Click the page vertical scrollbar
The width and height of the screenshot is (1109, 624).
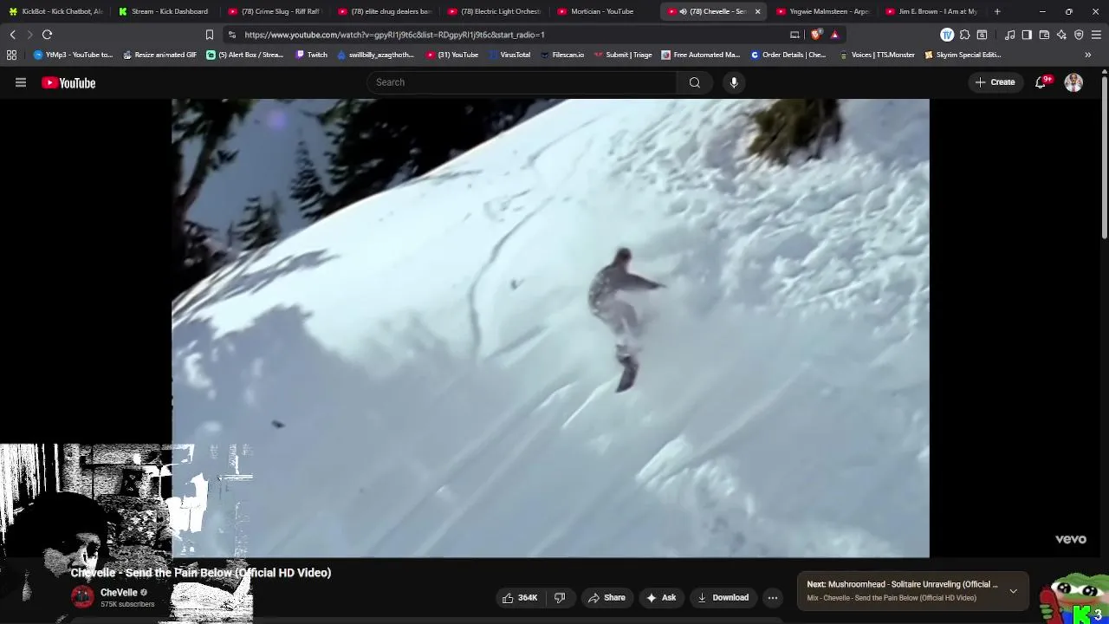1105,156
